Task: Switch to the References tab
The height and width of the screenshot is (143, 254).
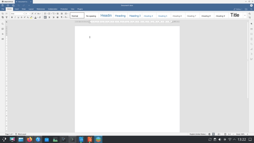Action: (41, 9)
